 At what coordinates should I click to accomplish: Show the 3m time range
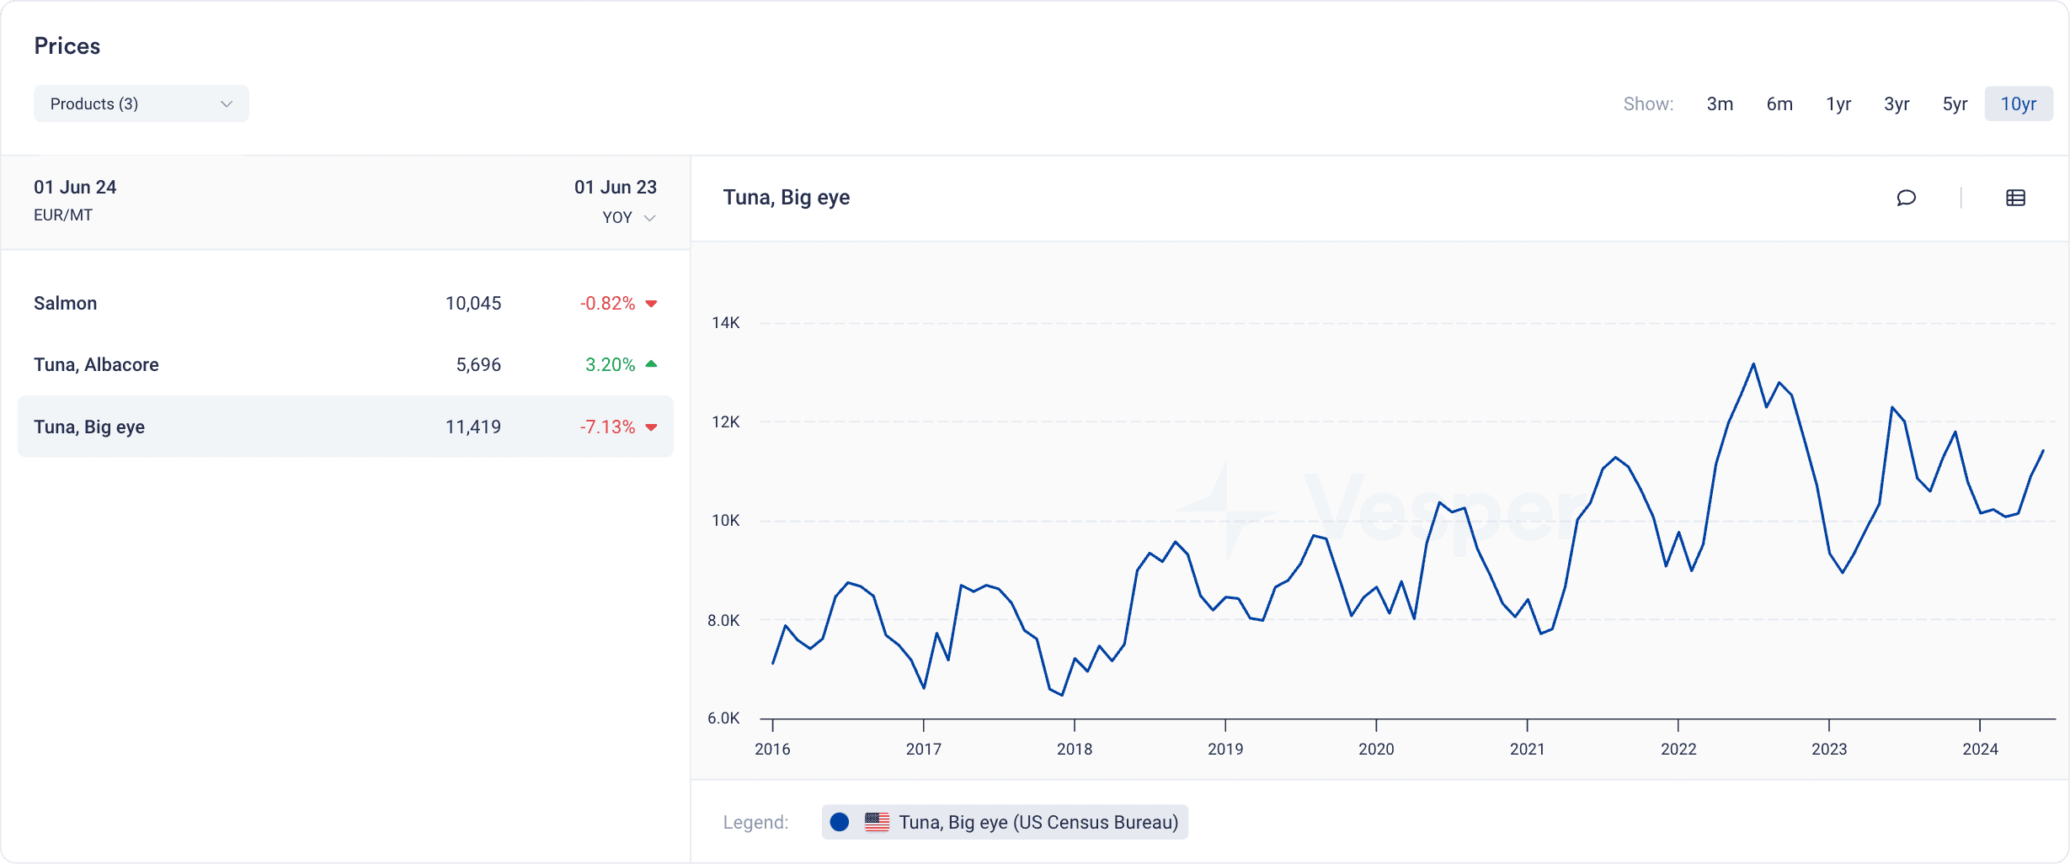(1720, 103)
